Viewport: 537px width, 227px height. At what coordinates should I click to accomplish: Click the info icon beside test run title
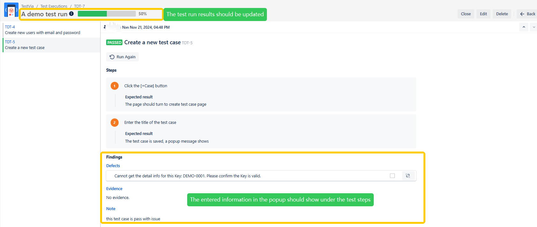(x=71, y=14)
